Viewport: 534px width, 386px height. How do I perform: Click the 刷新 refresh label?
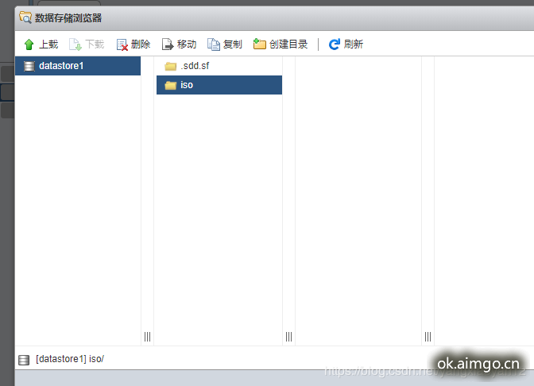pyautogui.click(x=354, y=44)
